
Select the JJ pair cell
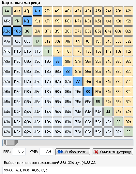coord(37,41)
